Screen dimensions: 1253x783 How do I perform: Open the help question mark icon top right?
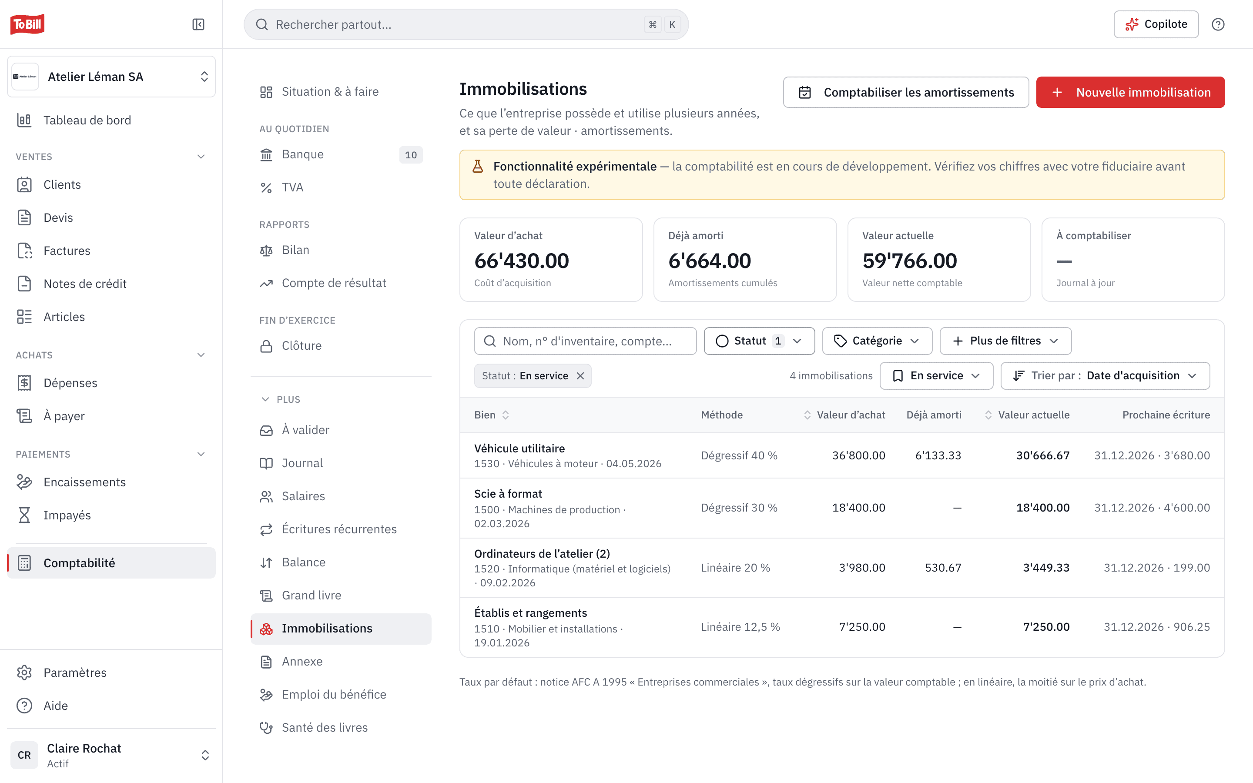tap(1218, 24)
